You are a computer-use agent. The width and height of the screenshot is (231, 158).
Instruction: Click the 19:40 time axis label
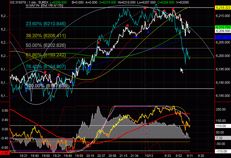68,156
